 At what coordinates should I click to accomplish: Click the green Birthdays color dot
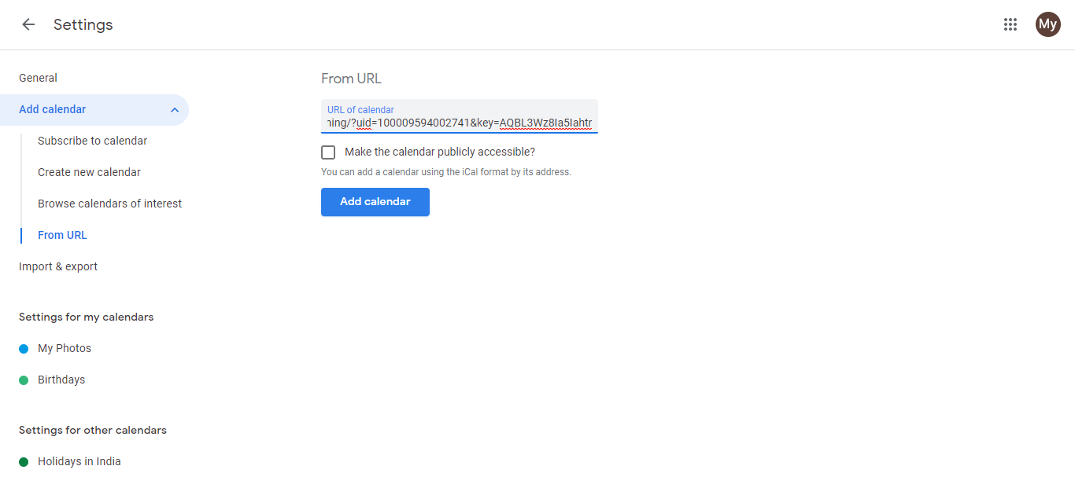(24, 380)
